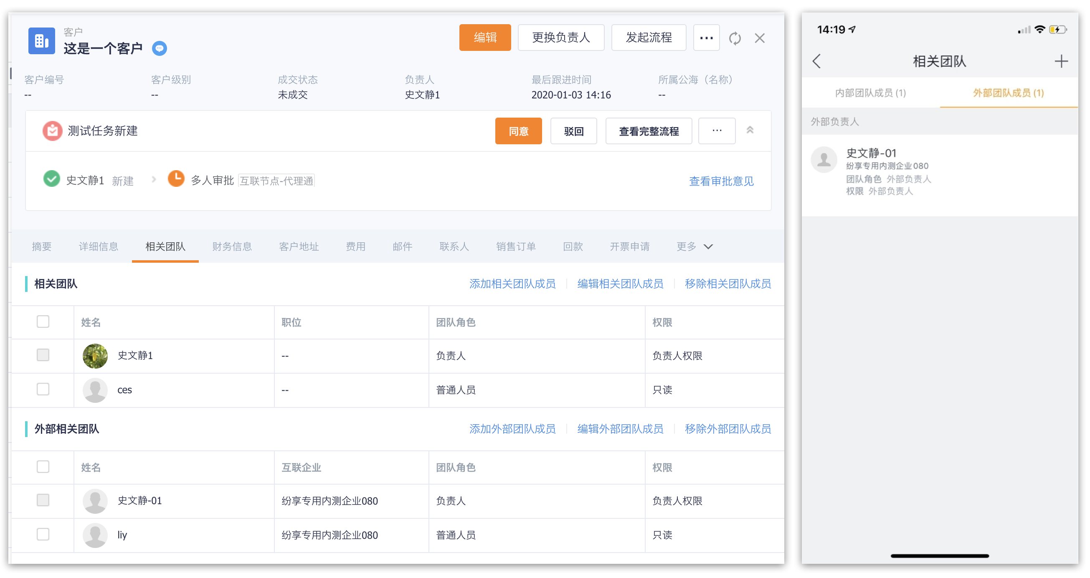
Task: Click the ces member avatar
Action: (95, 390)
